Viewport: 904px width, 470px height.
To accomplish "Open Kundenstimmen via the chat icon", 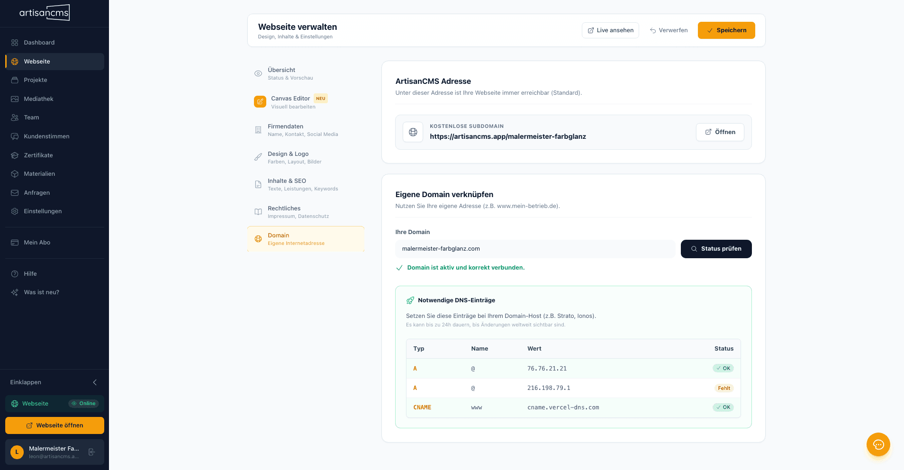I will point(15,136).
